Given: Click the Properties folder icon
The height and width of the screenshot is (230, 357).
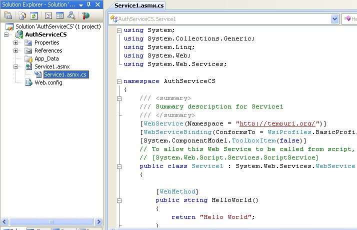Looking at the screenshot, I should pyautogui.click(x=28, y=42).
